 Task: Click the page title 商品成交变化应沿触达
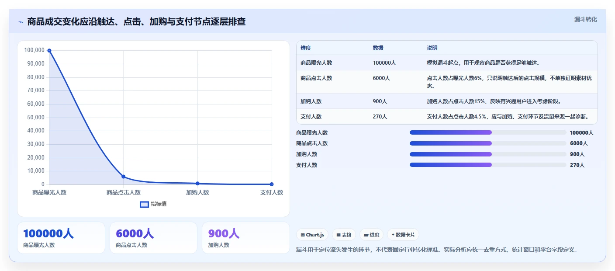(136, 22)
